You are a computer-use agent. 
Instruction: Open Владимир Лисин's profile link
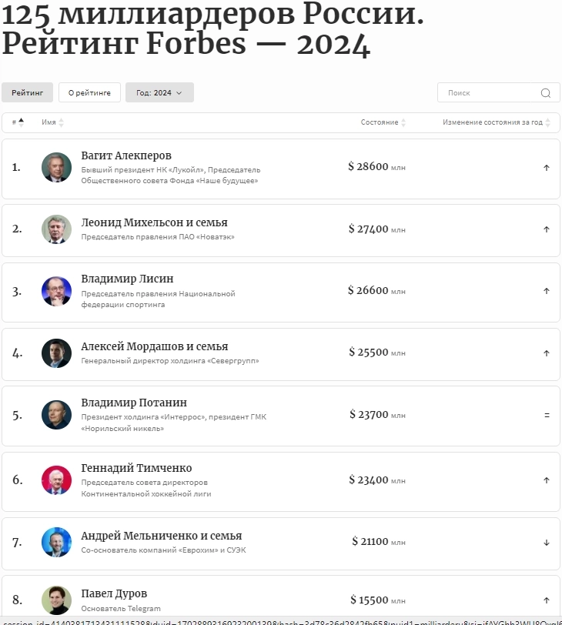pos(127,279)
